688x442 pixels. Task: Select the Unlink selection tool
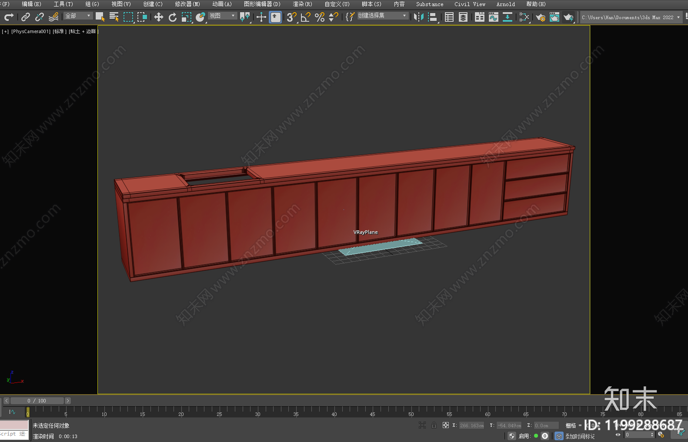point(40,17)
